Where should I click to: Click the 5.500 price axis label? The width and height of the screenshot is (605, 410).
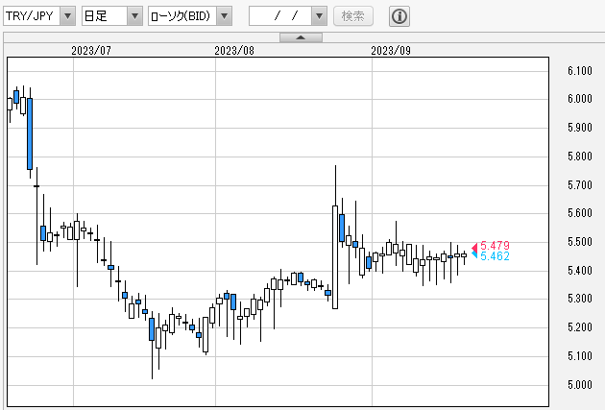click(x=580, y=242)
